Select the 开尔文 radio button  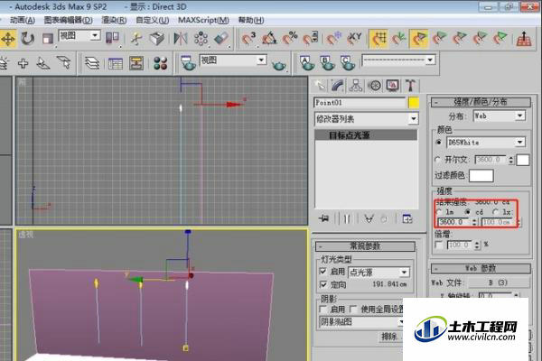click(x=438, y=160)
